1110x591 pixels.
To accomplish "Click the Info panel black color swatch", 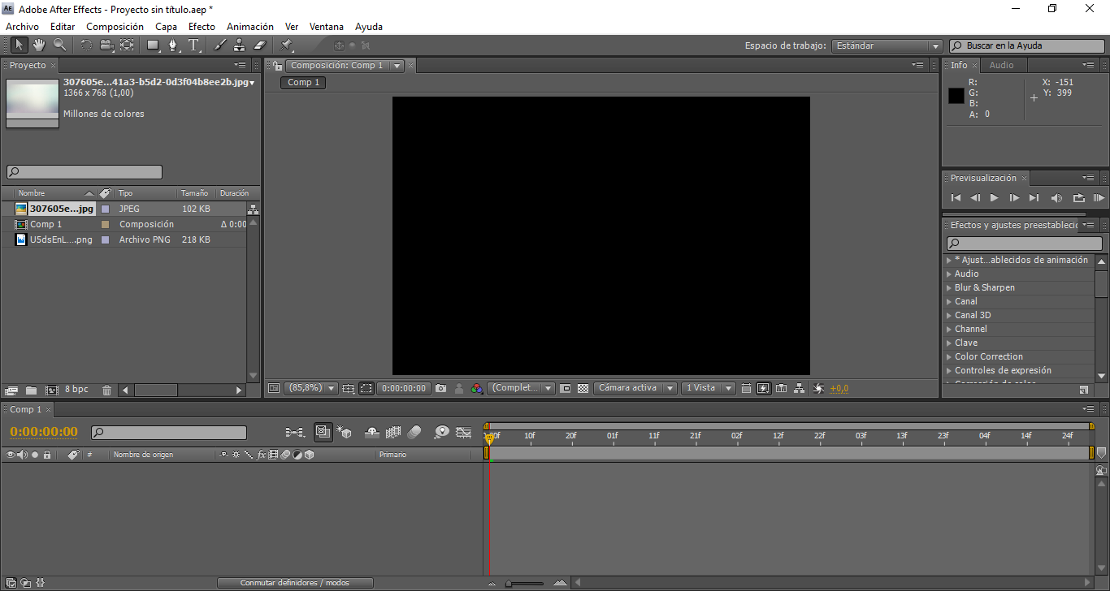I will tap(956, 96).
